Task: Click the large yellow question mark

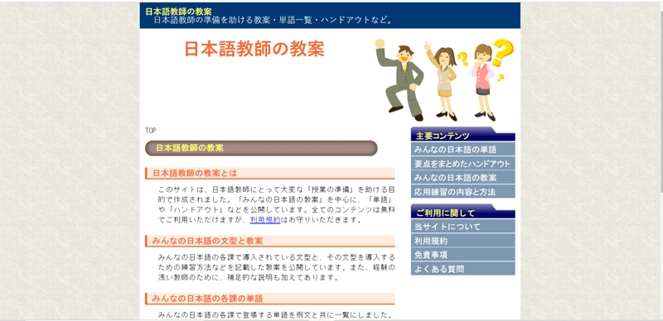Action: [x=502, y=52]
